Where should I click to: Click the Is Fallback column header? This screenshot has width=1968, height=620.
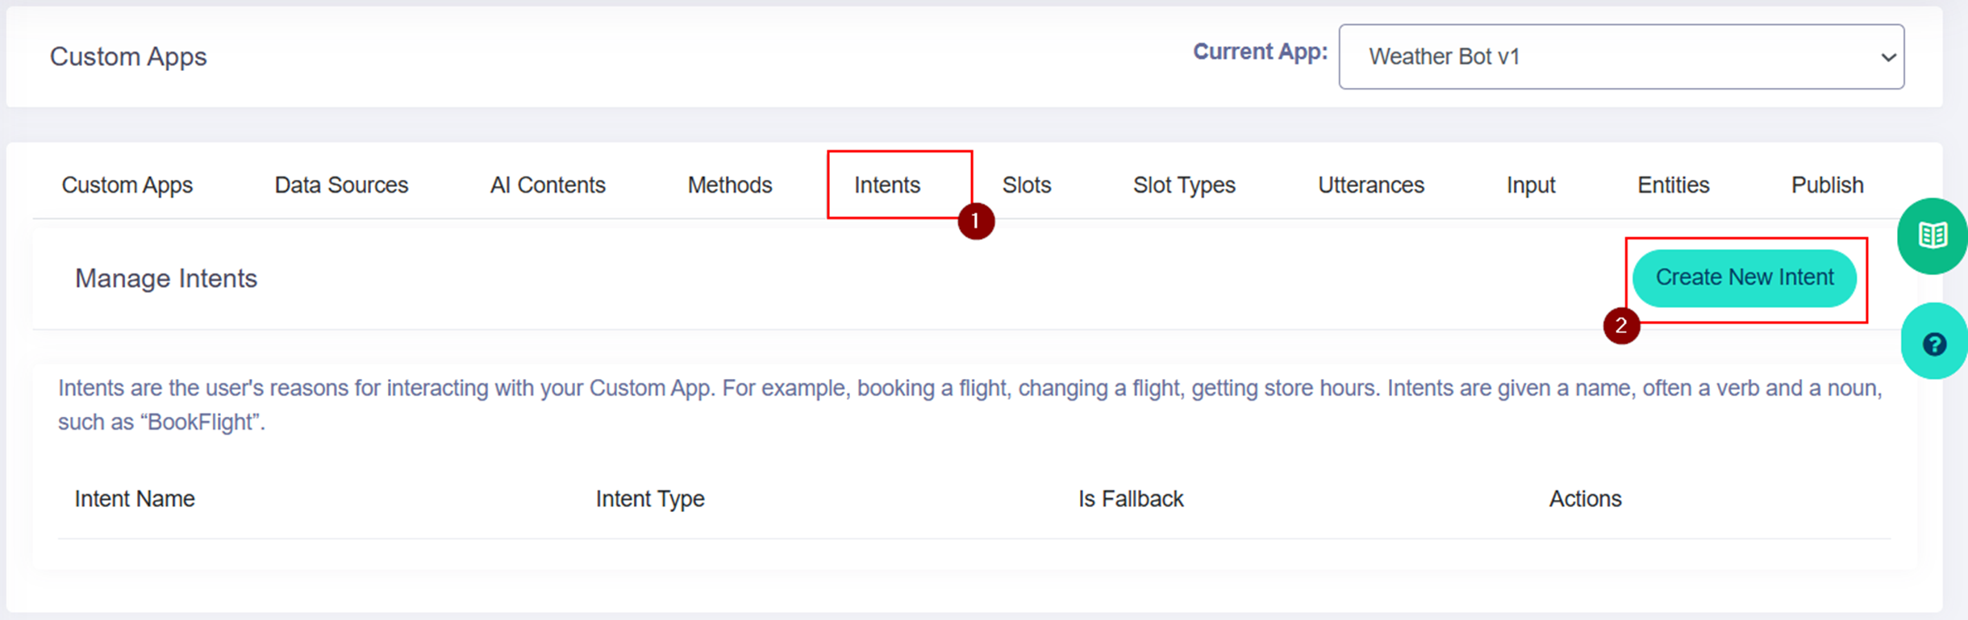point(1131,499)
